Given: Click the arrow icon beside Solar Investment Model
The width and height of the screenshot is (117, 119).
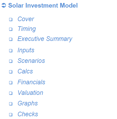Looking at the screenshot, I should click(x=4, y=5).
